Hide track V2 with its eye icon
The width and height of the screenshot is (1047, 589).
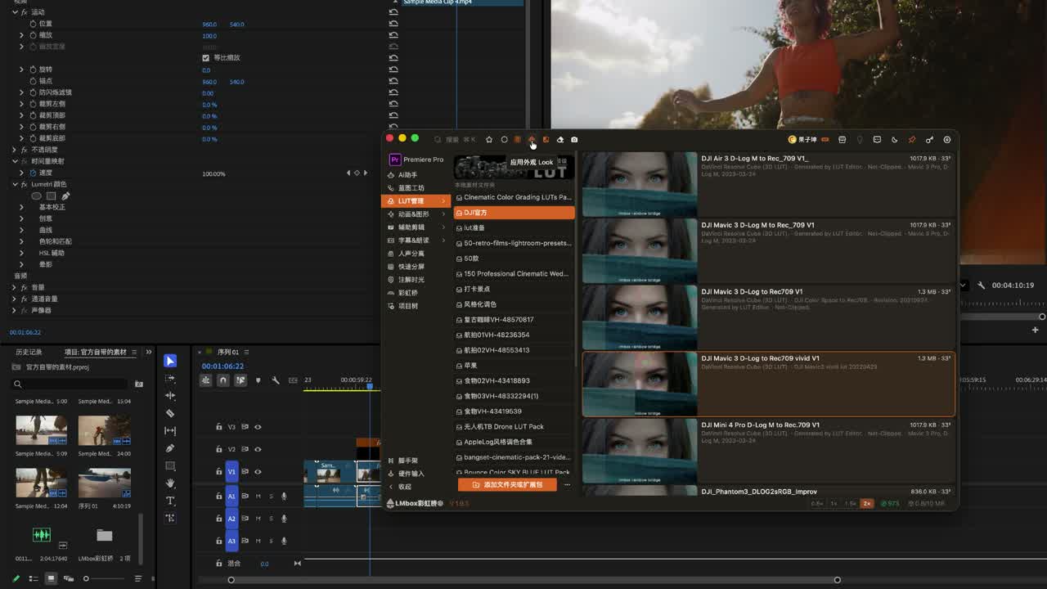258,449
